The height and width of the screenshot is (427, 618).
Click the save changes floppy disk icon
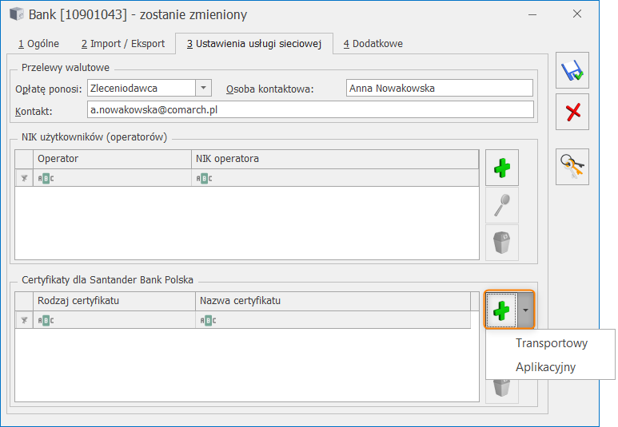click(x=572, y=70)
